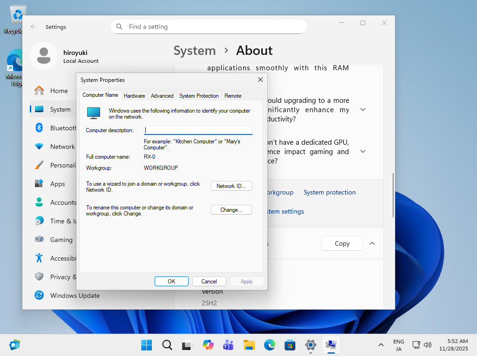477x356 pixels.
Task: Click the WORKGROUP value text
Action: coord(161,168)
